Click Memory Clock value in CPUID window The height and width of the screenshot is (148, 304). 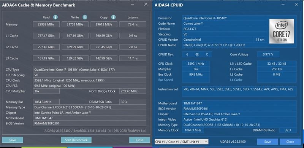coord(193,130)
